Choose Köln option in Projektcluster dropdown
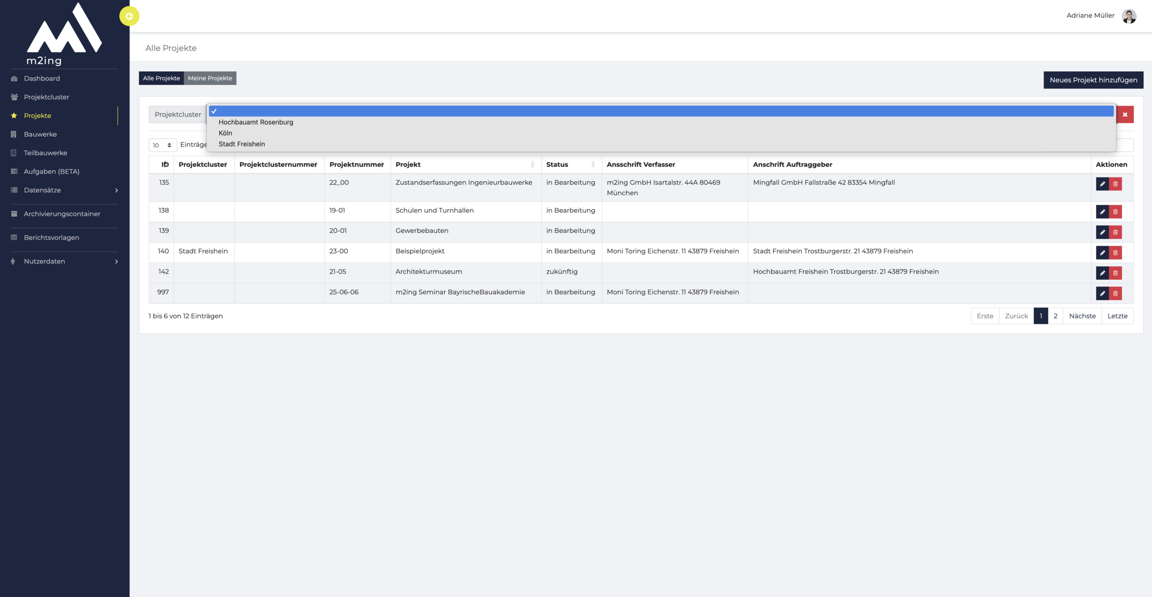Image resolution: width=1152 pixels, height=597 pixels. pos(225,133)
